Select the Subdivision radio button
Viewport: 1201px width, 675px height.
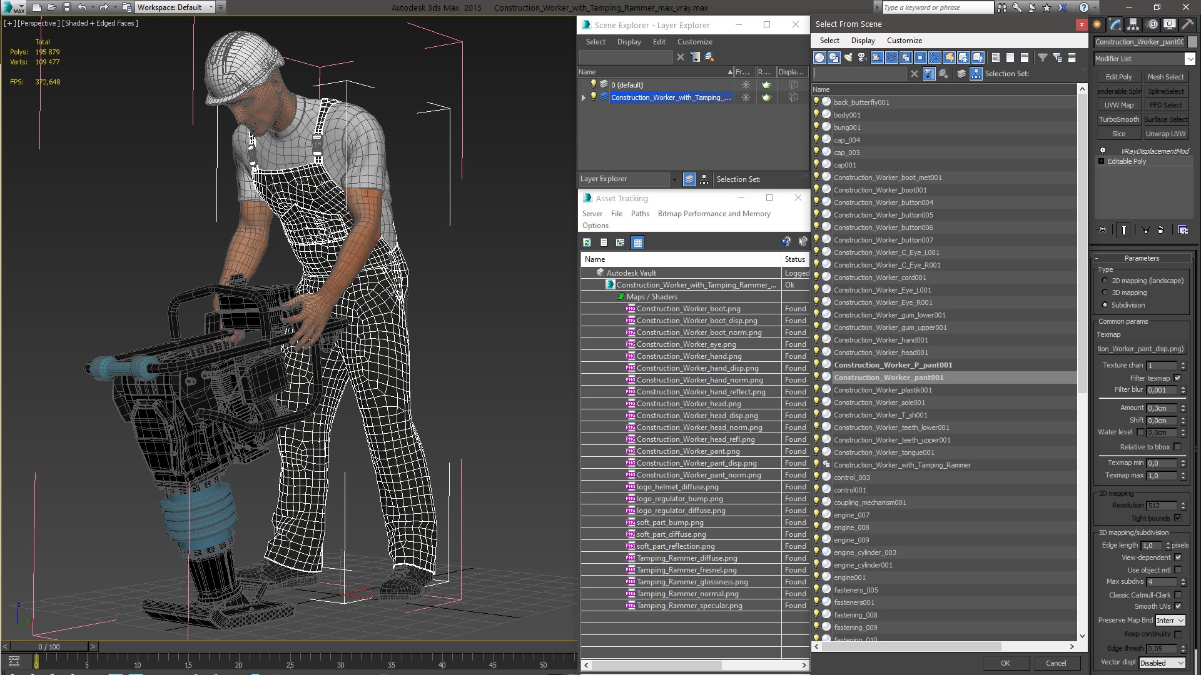[1105, 305]
